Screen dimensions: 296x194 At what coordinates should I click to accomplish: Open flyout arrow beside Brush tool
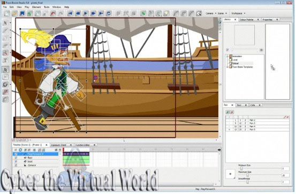[x=10, y=30]
